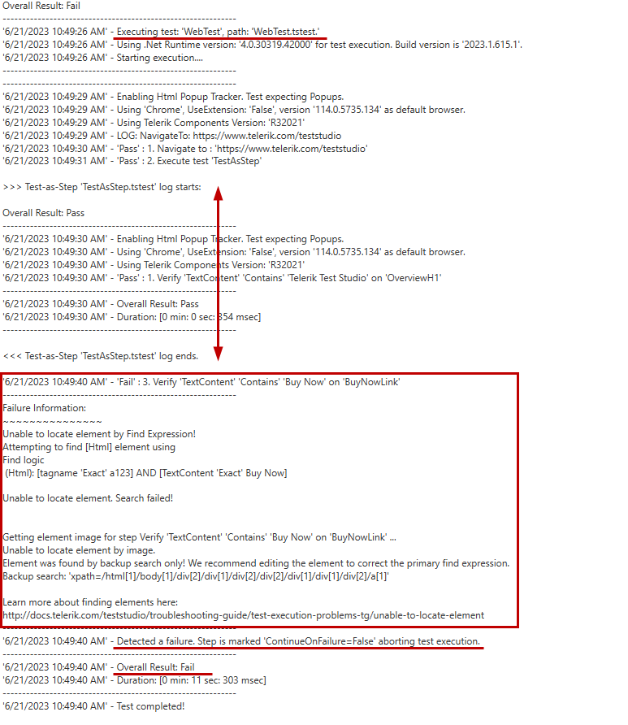Click the "Pass : 2. Execute test 'TestAsStep'" line
This screenshot has width=628, height=725.
click(x=132, y=161)
